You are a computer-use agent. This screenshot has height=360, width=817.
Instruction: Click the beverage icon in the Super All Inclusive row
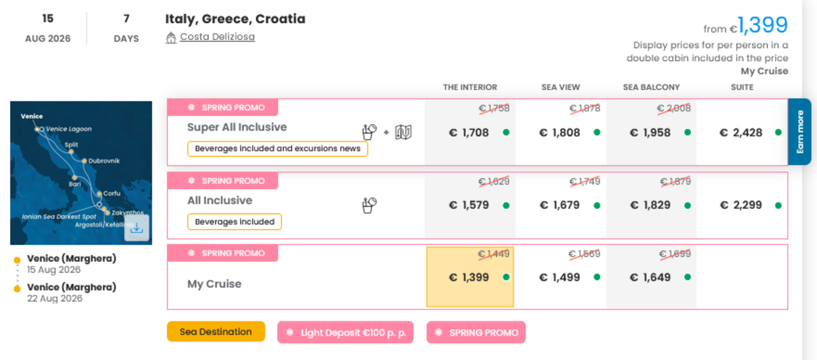[369, 131]
